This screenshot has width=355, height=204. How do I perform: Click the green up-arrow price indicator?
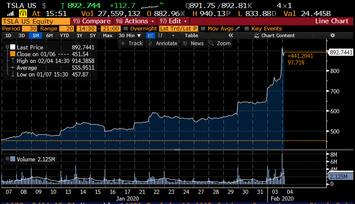(63, 5)
